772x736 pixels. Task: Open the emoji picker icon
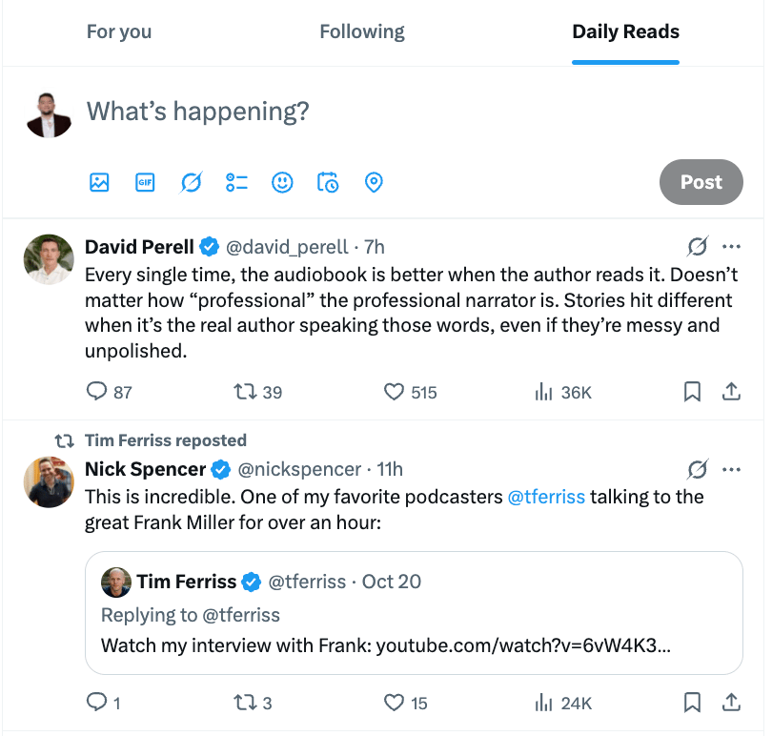pos(282,182)
